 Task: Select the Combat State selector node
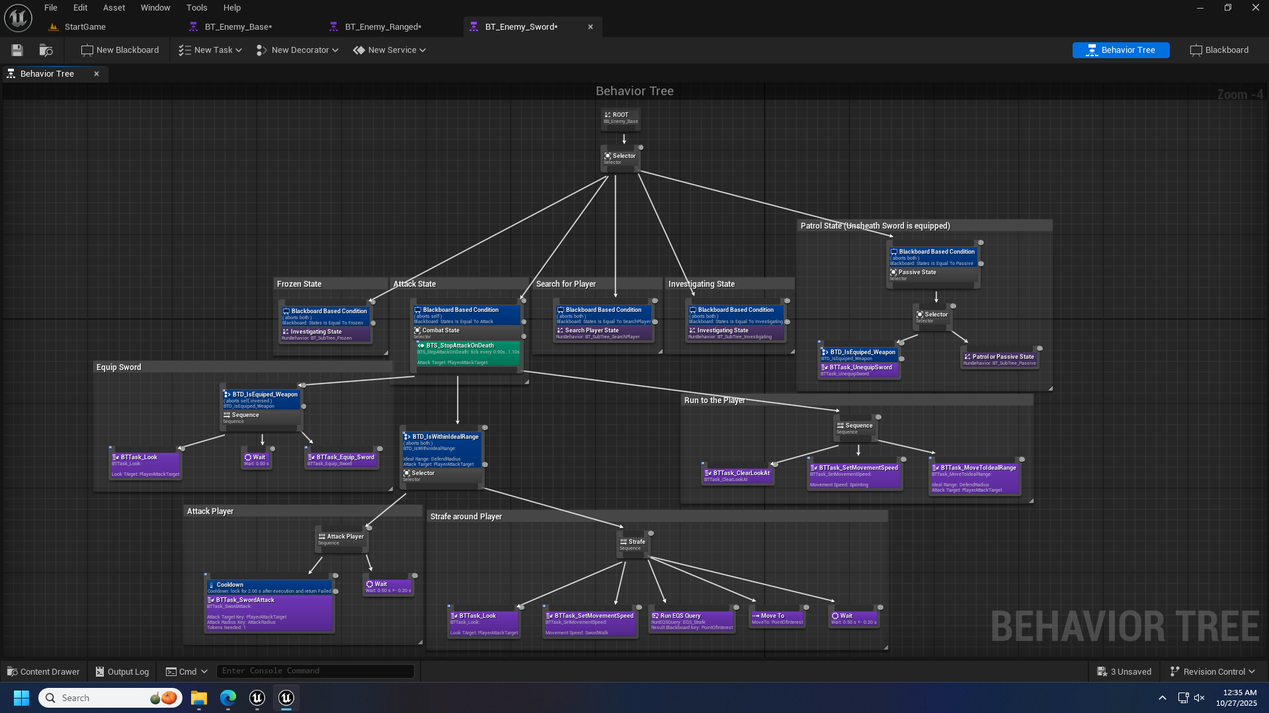[x=467, y=332]
